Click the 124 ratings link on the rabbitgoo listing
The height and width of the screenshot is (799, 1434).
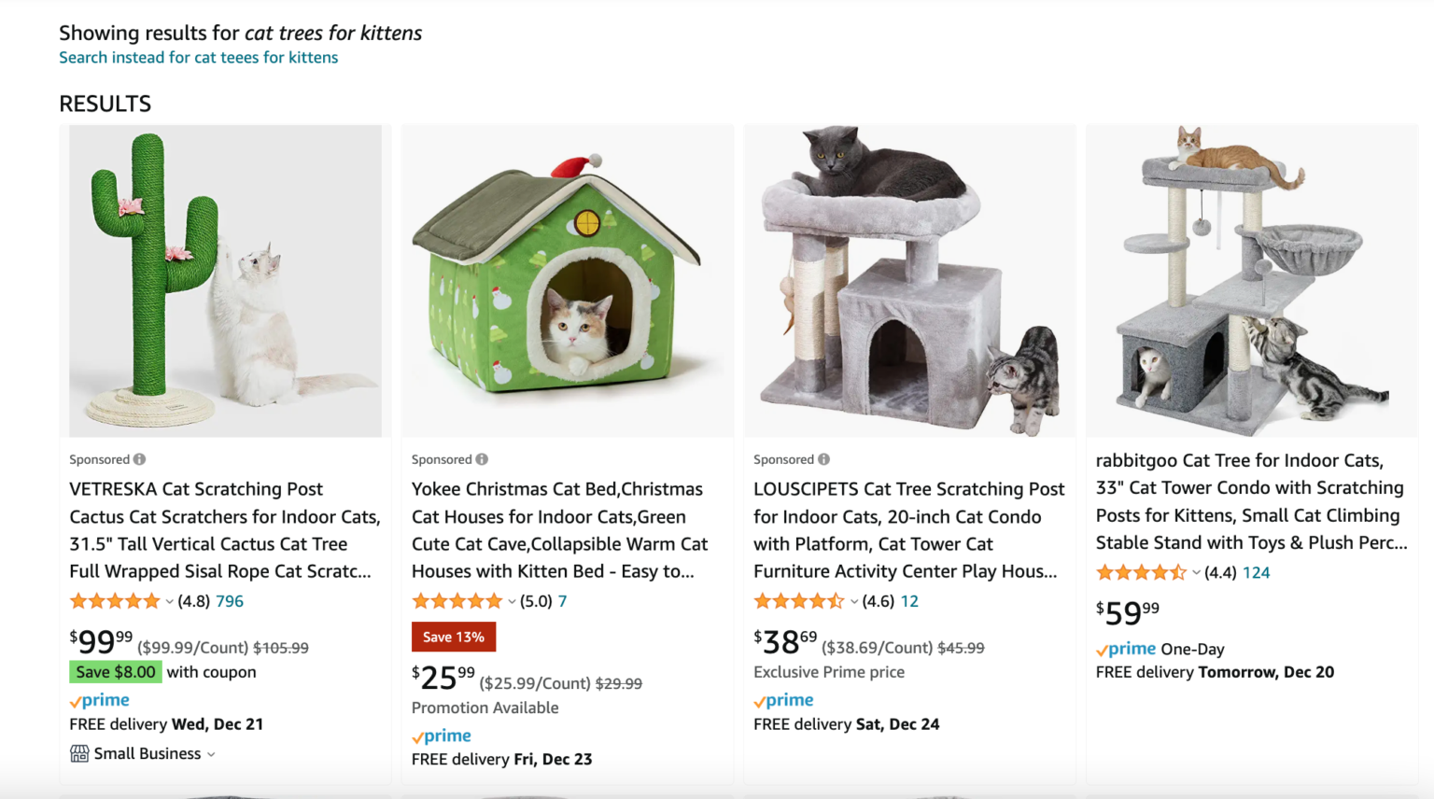[x=1257, y=572]
